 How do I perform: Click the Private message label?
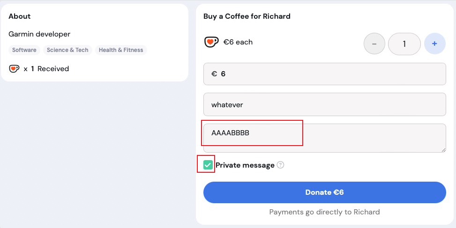[245, 165]
